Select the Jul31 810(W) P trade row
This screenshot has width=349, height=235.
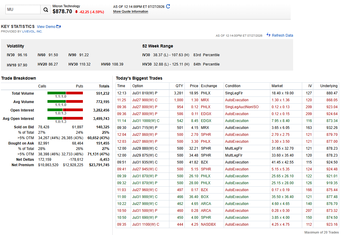click(227, 93)
